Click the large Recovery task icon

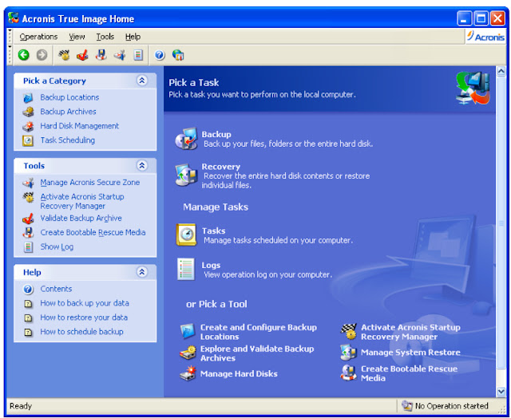coord(186,175)
